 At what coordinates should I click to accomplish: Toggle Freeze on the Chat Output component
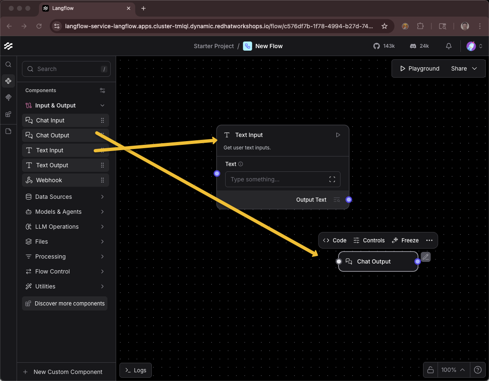click(x=405, y=240)
